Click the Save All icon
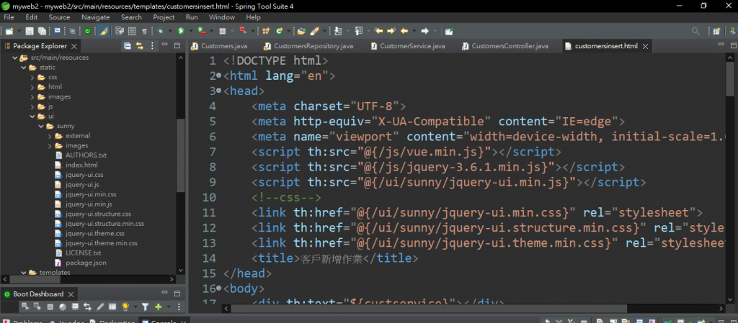Viewport: 738px width, 323px height. click(42, 31)
